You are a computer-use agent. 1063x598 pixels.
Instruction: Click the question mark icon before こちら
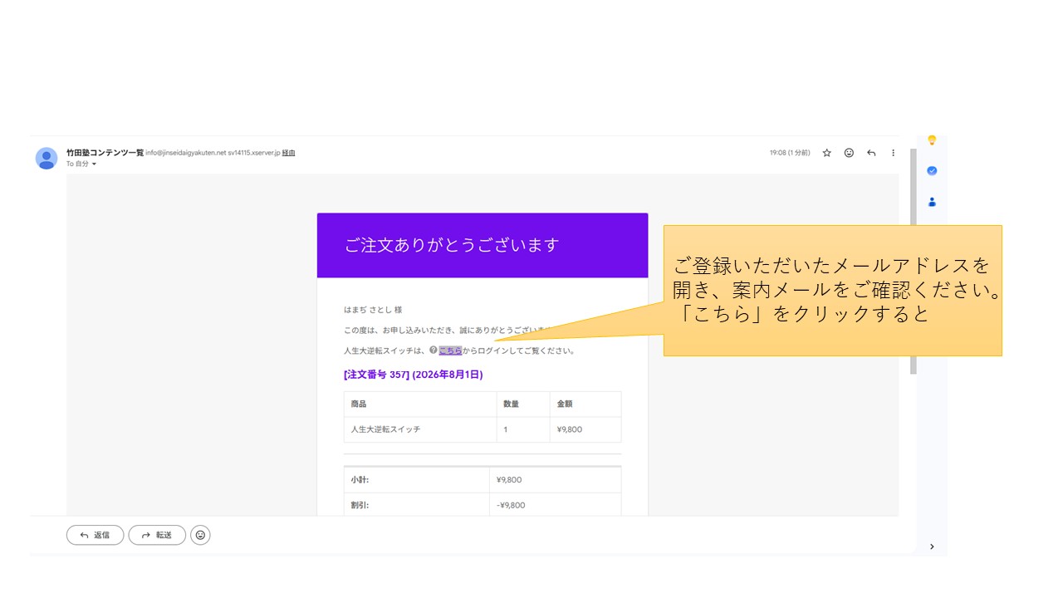[x=434, y=350]
